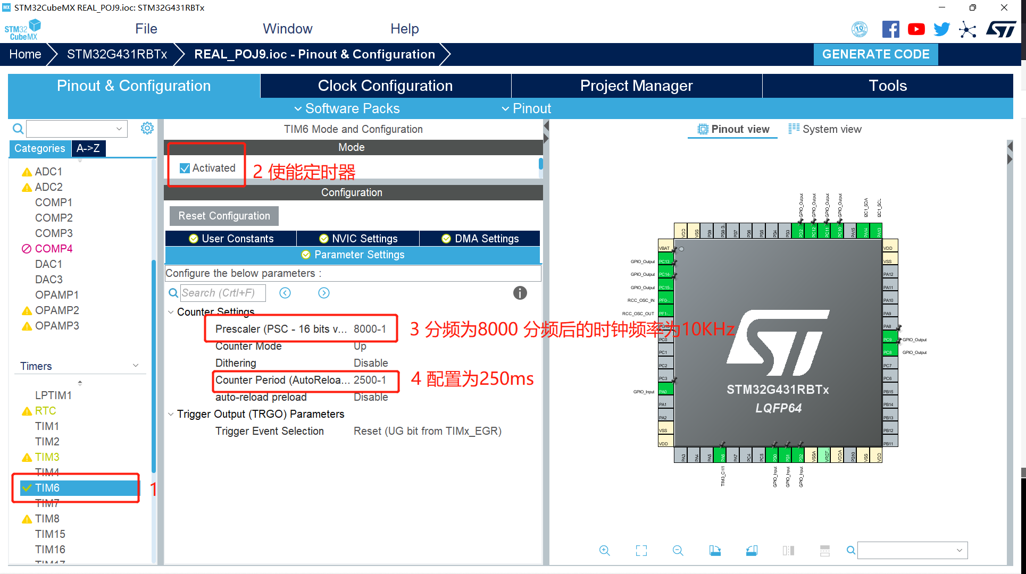
Task: Open the ST YouTube channel icon
Action: point(916,29)
